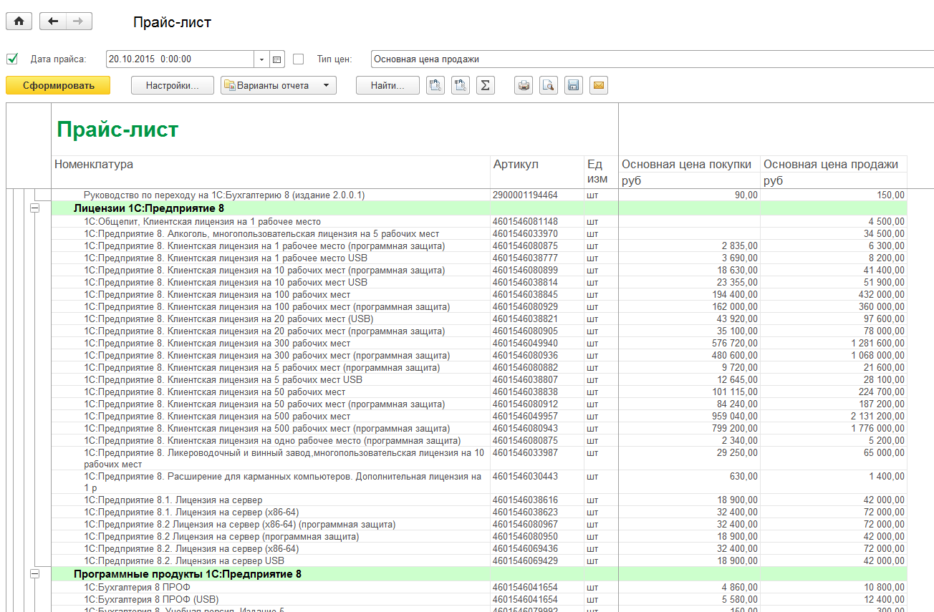Click article number 4601546038616
This screenshot has width=934, height=612.
pos(525,500)
